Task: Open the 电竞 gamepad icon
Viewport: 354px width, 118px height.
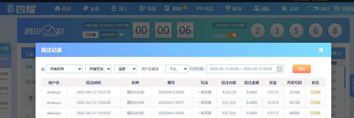Action: click(x=199, y=8)
